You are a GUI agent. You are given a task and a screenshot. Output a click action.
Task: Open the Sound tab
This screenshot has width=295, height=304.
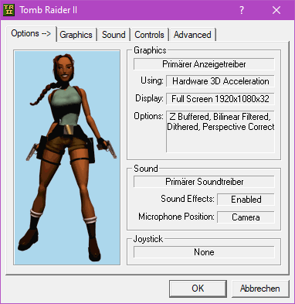click(x=114, y=35)
